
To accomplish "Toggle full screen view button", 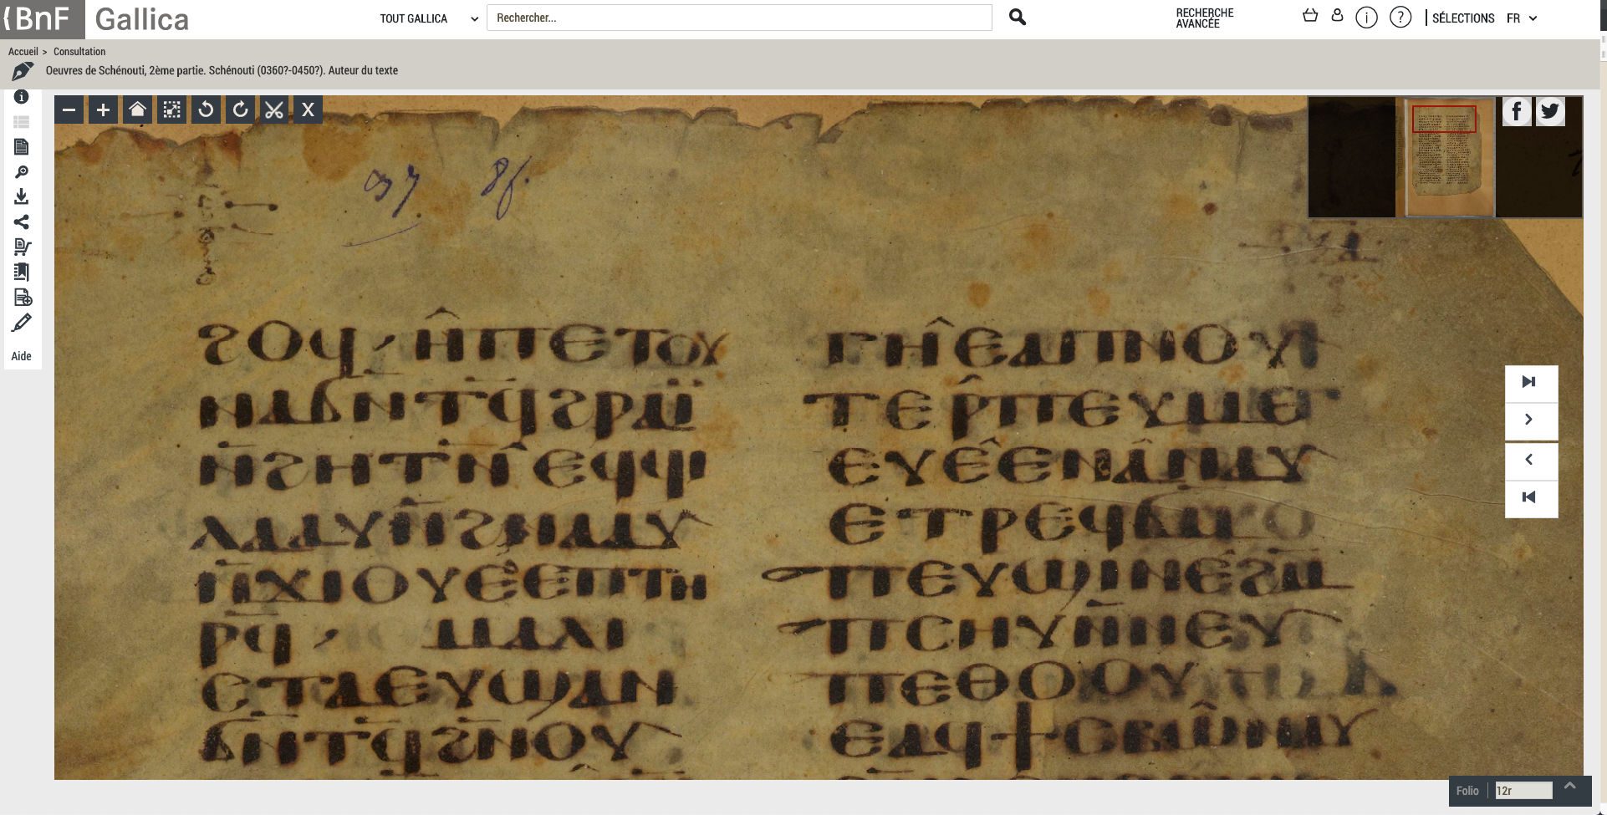I will (172, 110).
